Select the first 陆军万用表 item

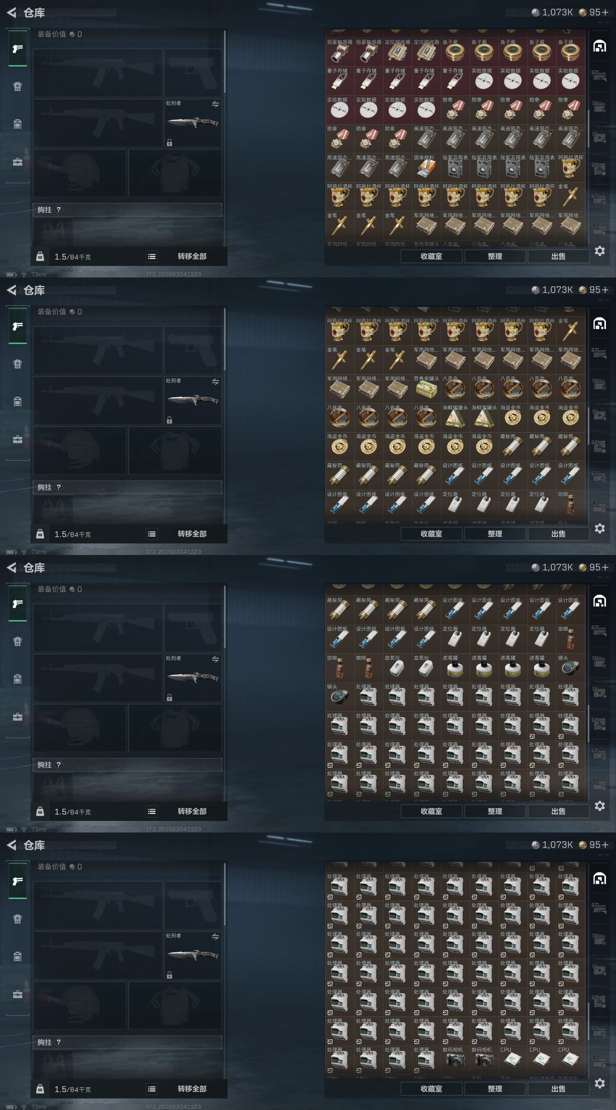[x=455, y=168]
